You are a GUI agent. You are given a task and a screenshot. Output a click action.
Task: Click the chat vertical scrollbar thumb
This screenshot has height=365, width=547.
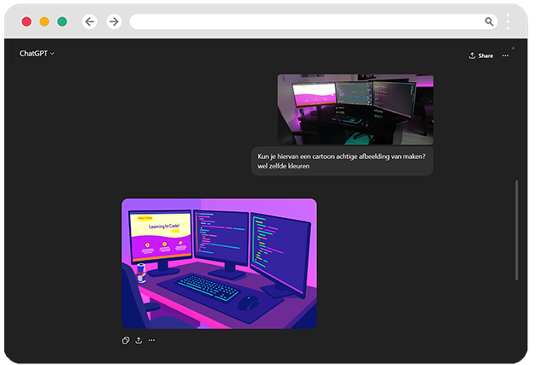516,230
